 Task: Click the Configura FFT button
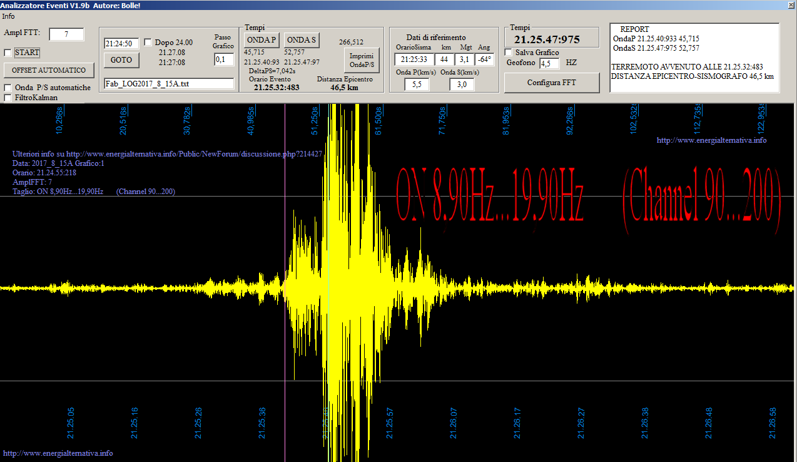point(552,83)
